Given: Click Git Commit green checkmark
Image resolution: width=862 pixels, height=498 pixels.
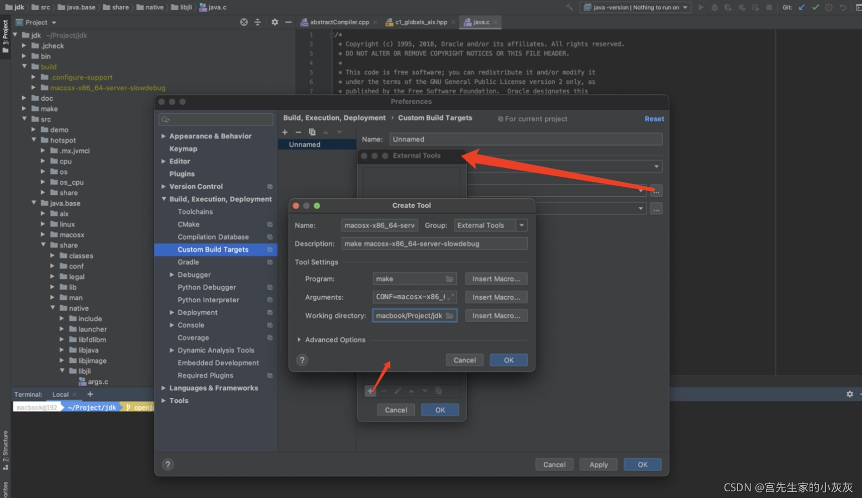Looking at the screenshot, I should [x=815, y=7].
